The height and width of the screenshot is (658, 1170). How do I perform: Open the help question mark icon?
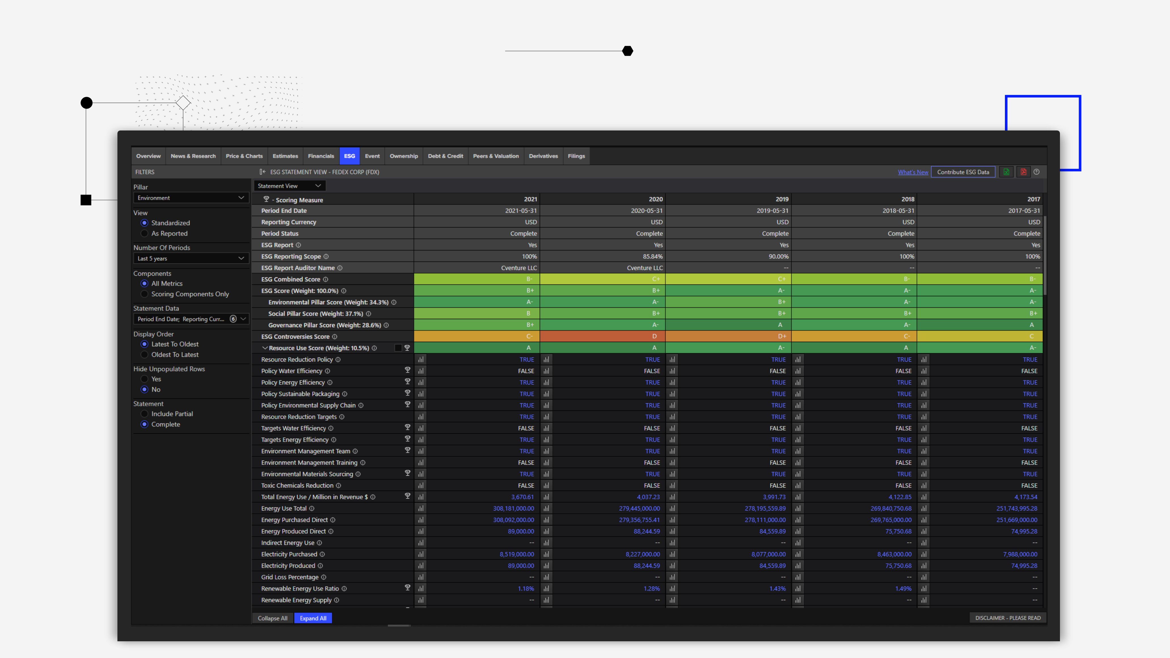(1036, 172)
